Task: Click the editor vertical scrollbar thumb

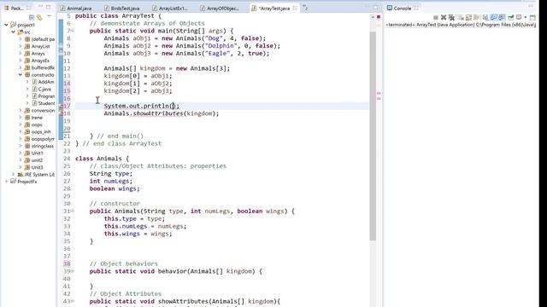Action: (x=373, y=136)
